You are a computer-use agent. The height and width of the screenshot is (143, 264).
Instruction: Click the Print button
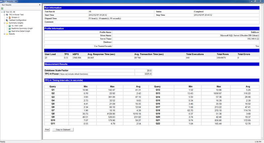47,129
